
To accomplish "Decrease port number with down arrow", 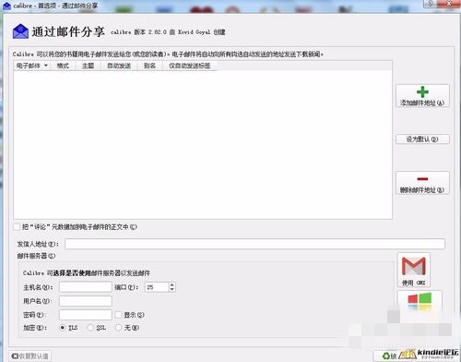I will tap(172, 289).
